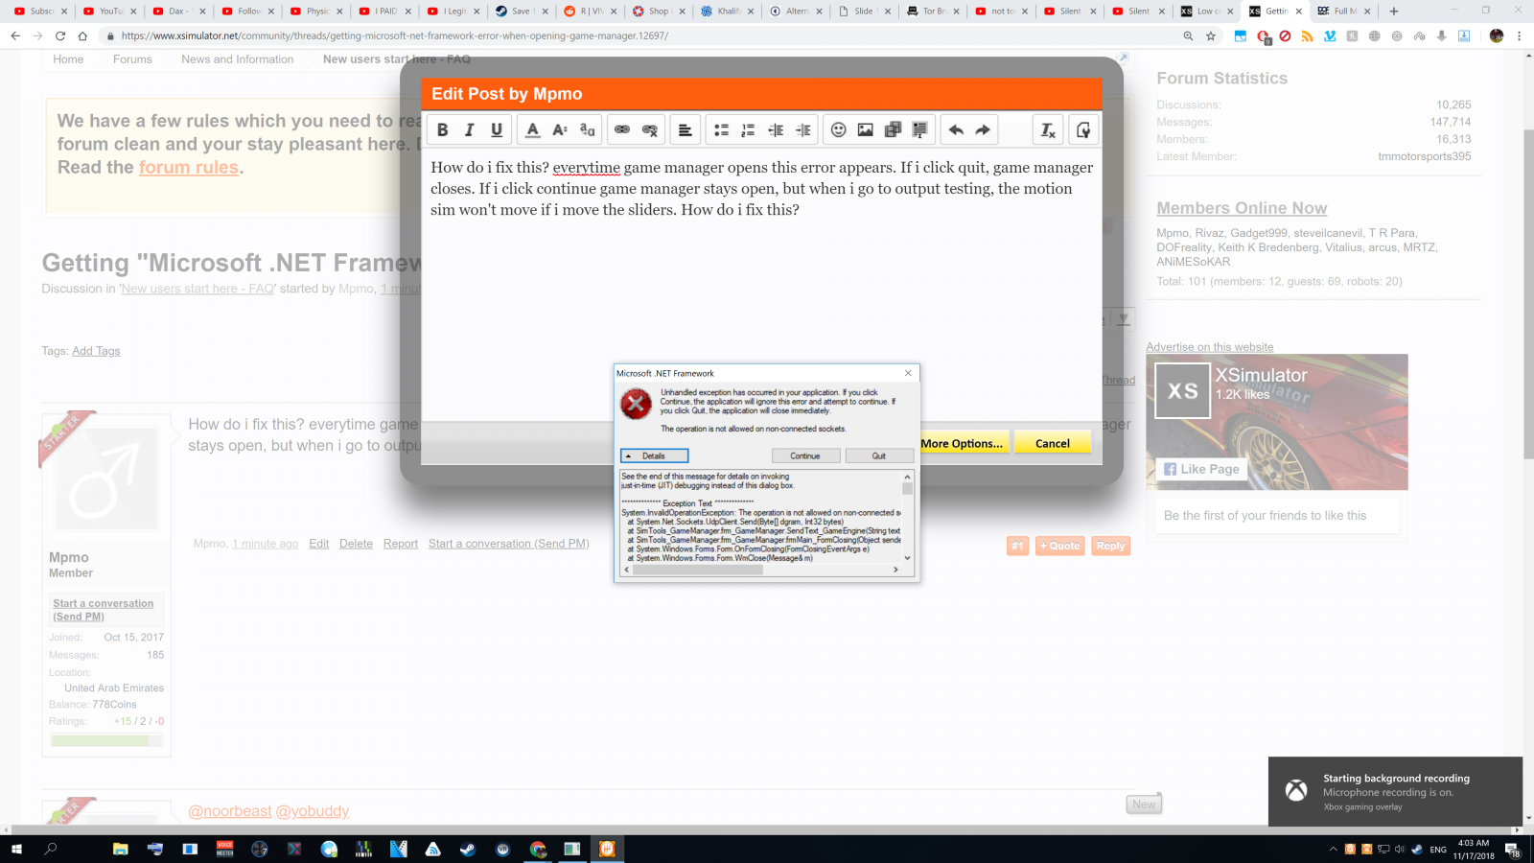Image resolution: width=1534 pixels, height=863 pixels.
Task: Toggle underline formatting in the post editor
Action: point(497,130)
